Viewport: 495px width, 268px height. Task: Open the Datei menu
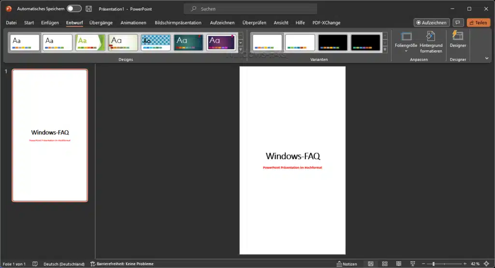(11, 23)
